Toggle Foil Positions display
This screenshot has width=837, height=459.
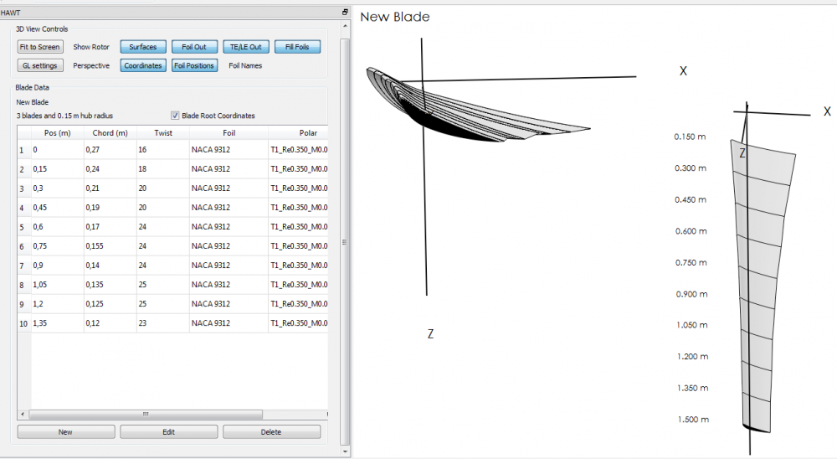coord(194,65)
